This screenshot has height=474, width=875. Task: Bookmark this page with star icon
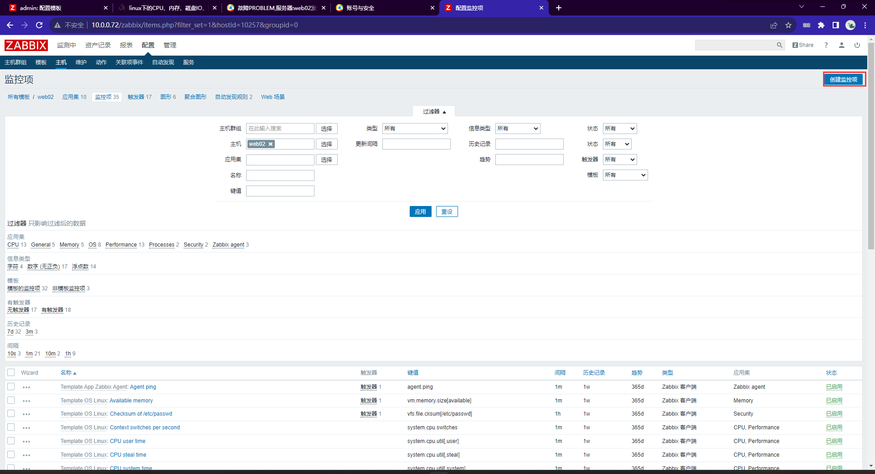[788, 25]
